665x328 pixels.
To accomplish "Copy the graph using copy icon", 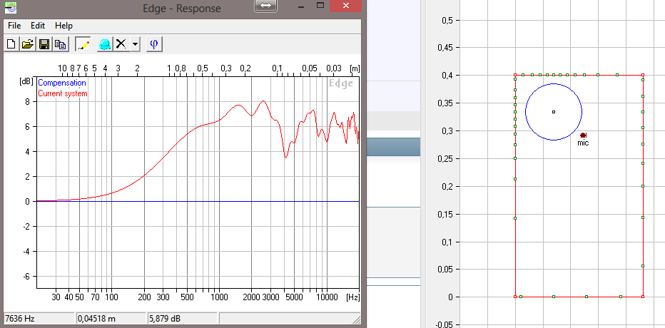I will point(61,44).
